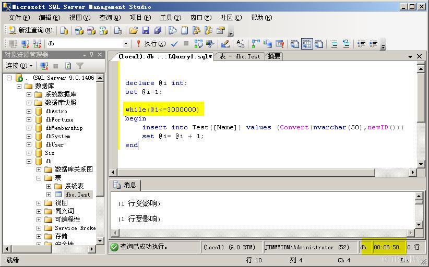
Task: Open the 帮助(H) menu
Action: 261,18
